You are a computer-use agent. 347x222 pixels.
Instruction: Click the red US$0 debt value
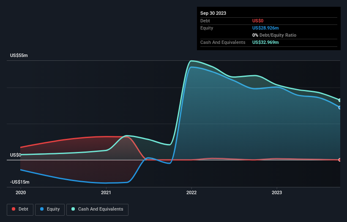pos(258,21)
